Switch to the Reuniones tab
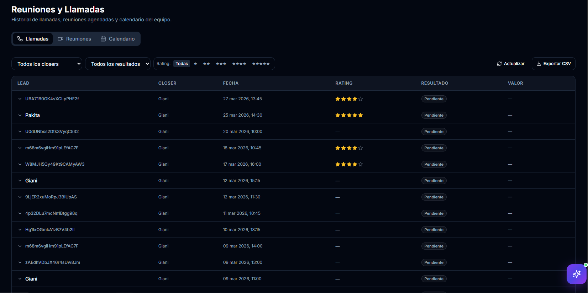588x293 pixels. click(74, 39)
